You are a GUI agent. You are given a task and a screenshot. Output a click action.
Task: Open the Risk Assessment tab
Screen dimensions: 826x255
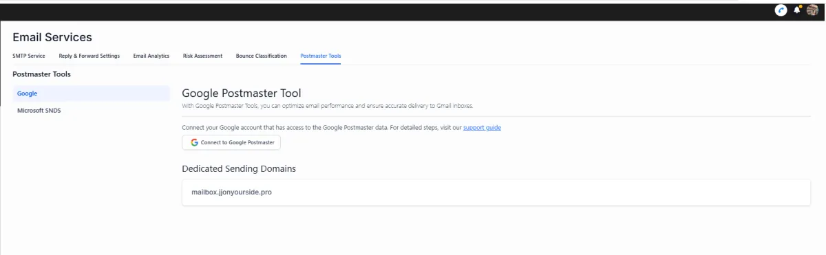click(x=202, y=56)
